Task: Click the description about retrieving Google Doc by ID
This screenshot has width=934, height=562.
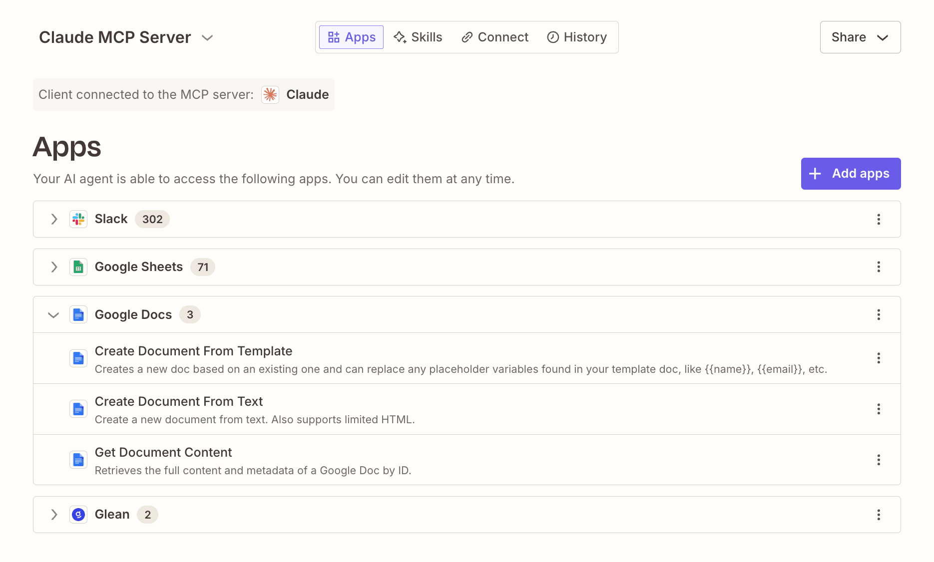Action: pos(253,471)
